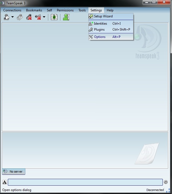Choose Options in the Settings menu
The width and height of the screenshot is (172, 194).
(x=111, y=37)
